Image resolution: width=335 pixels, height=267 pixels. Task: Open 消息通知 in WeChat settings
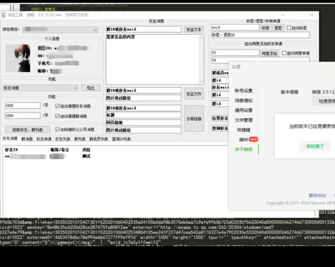click(244, 101)
